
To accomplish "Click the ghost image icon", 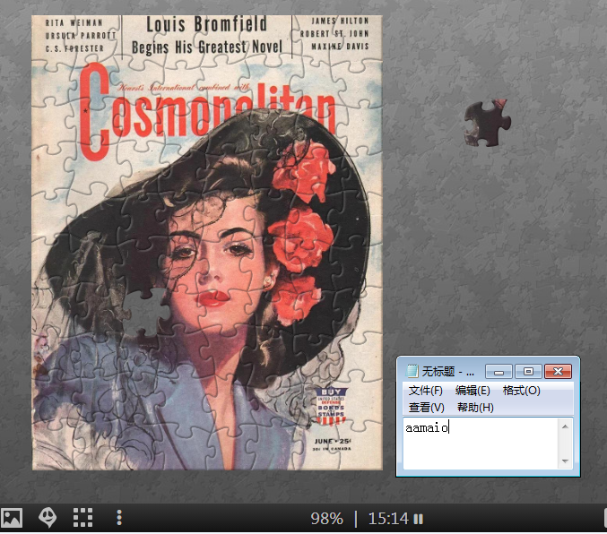I will click(48, 517).
